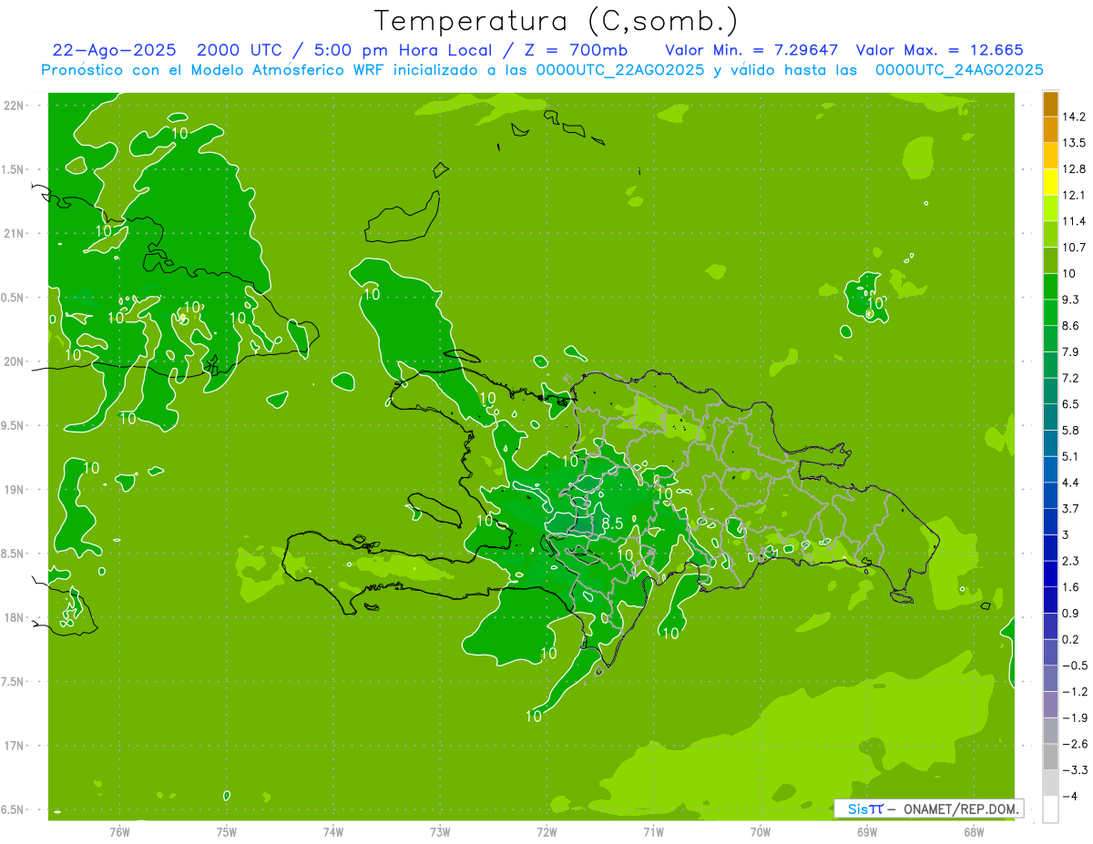Screen dimensions: 1093x844
Task: Click the '12.8' colorbar value
Action: coord(1075,168)
